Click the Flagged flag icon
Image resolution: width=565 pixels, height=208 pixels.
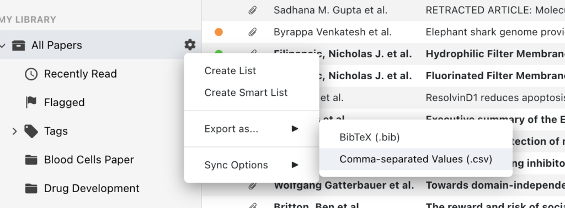(x=31, y=102)
